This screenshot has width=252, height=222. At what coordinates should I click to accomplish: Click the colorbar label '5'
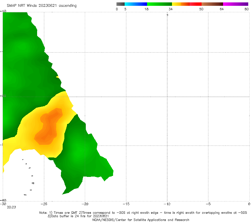125,9
